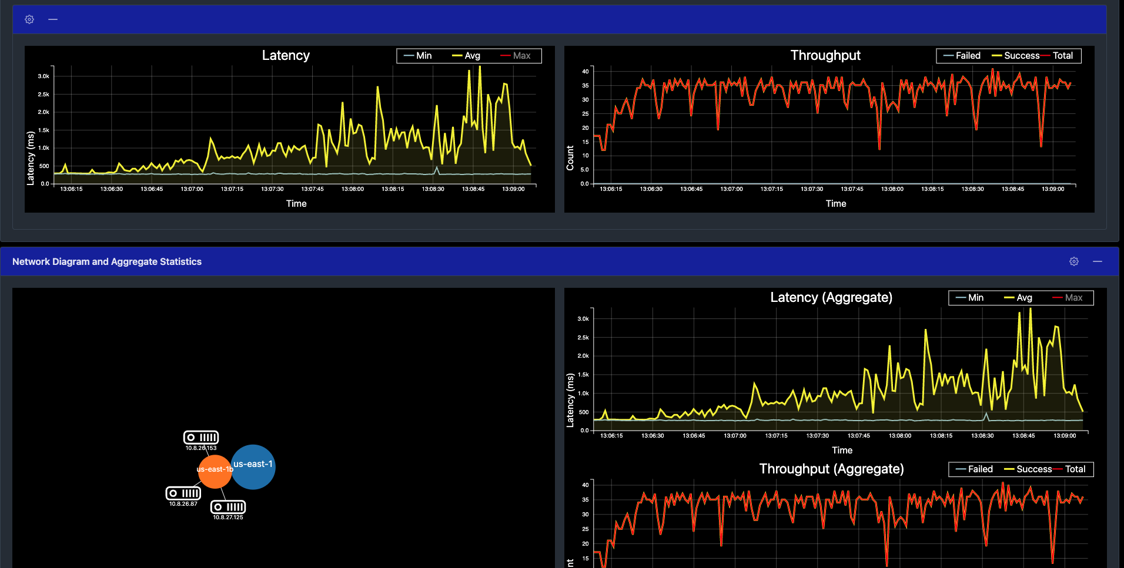
Task: Collapse the top metrics panel with the minus icon
Action: (53, 19)
